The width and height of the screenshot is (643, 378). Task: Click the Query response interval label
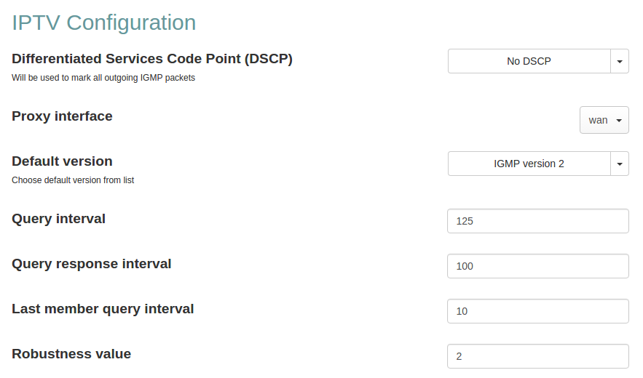point(92,263)
